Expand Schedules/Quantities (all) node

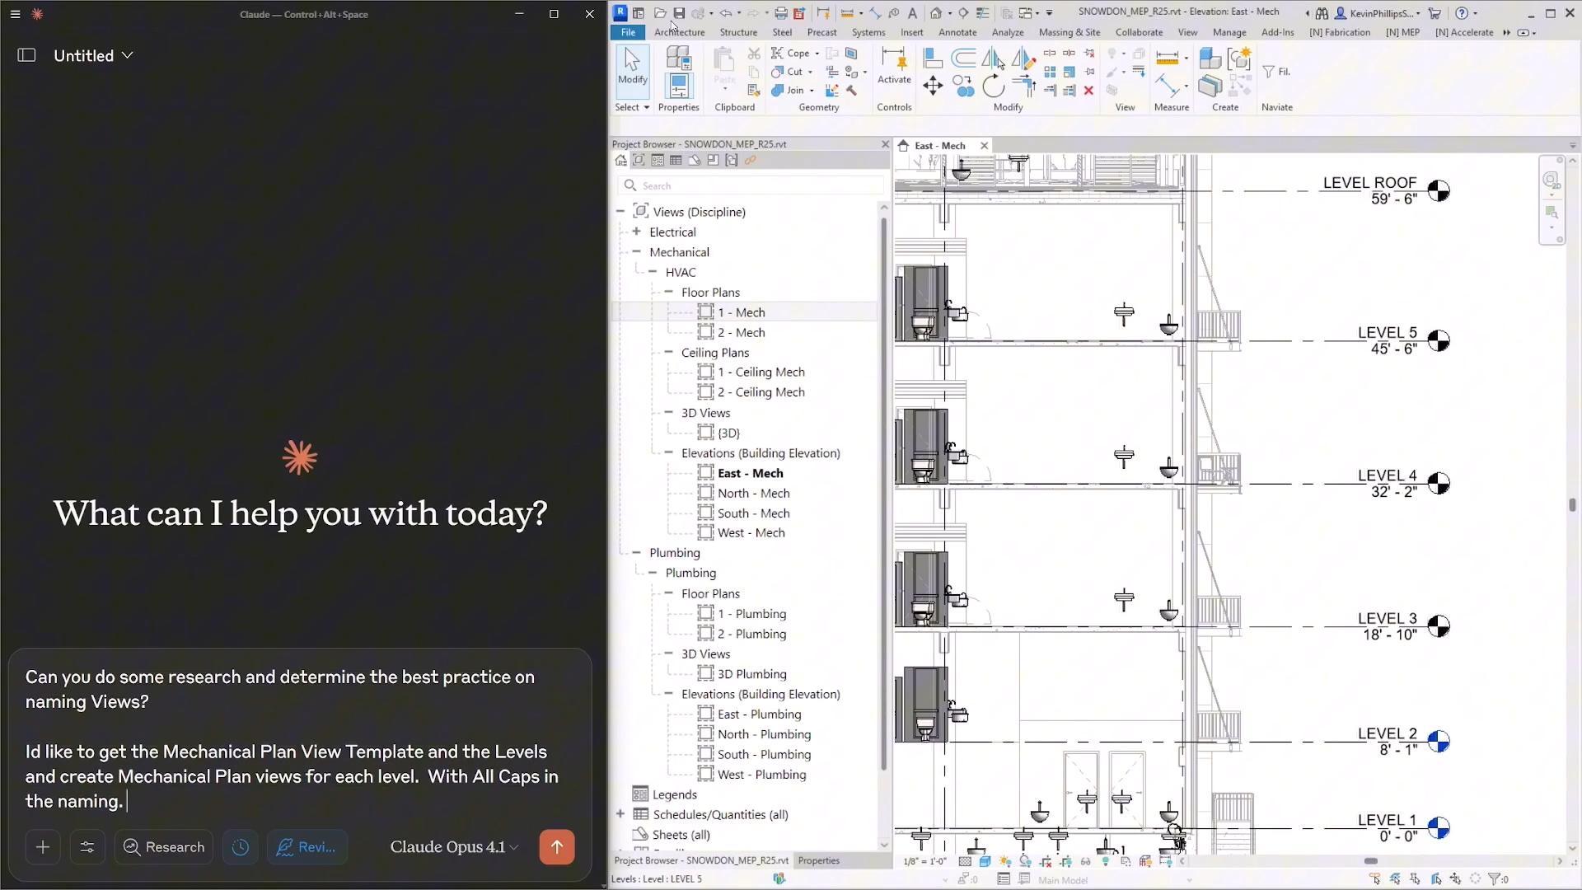620,814
